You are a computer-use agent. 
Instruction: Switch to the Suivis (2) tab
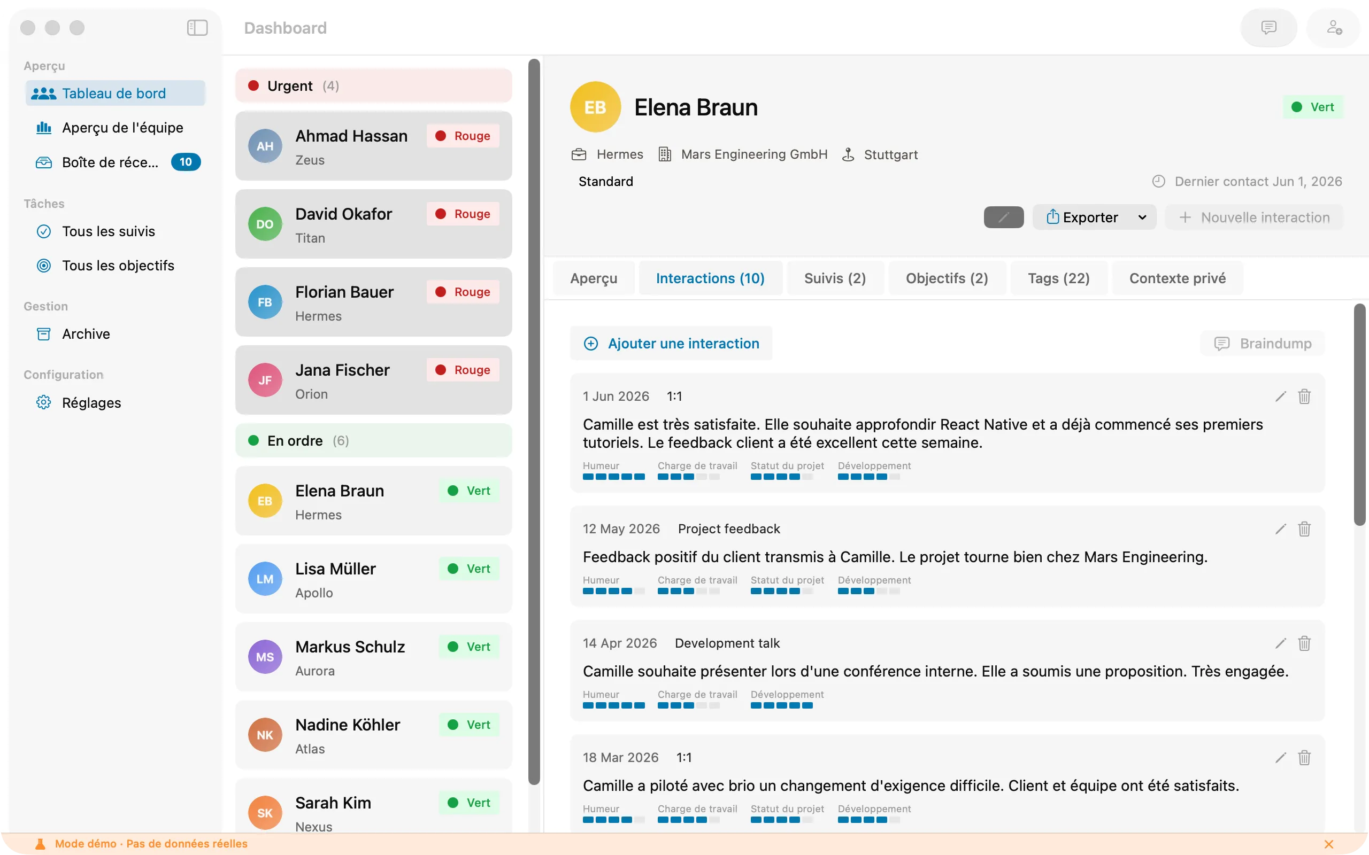[835, 278]
